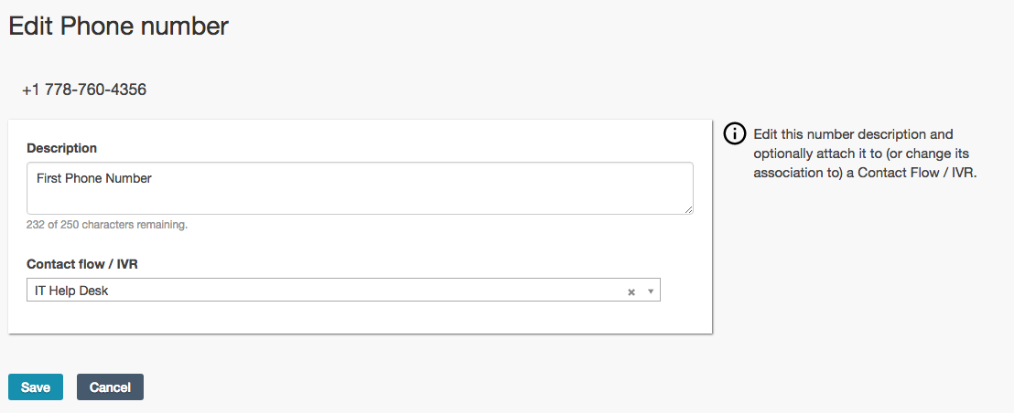Click the blue Save button label
The image size is (1014, 413).
(x=36, y=387)
